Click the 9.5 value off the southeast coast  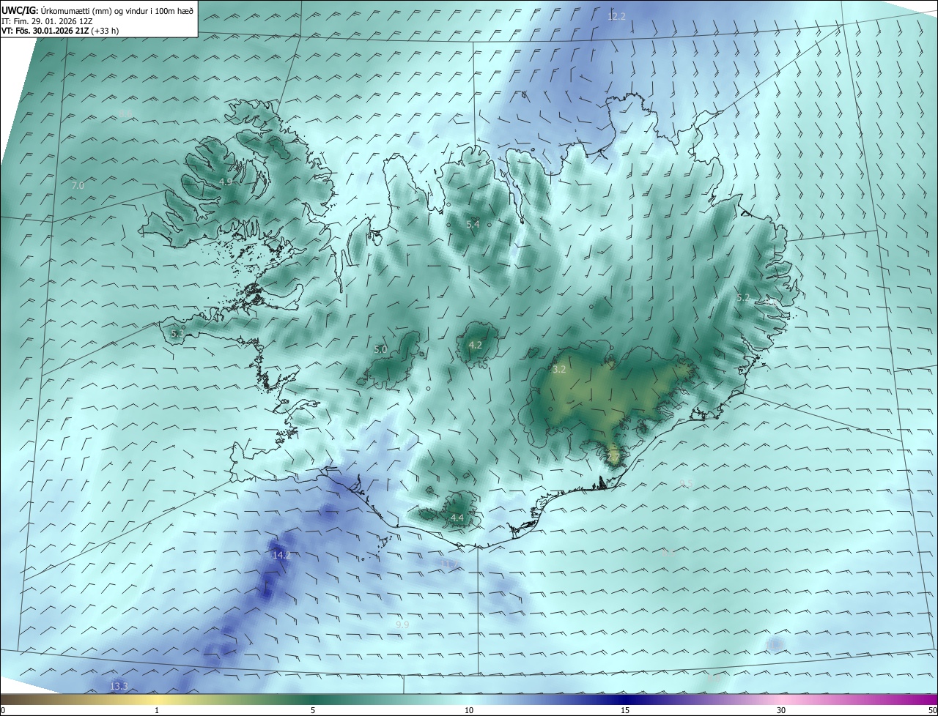[686, 483]
